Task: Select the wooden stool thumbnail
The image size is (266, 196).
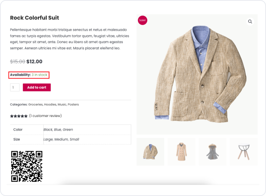Action: pos(244,151)
